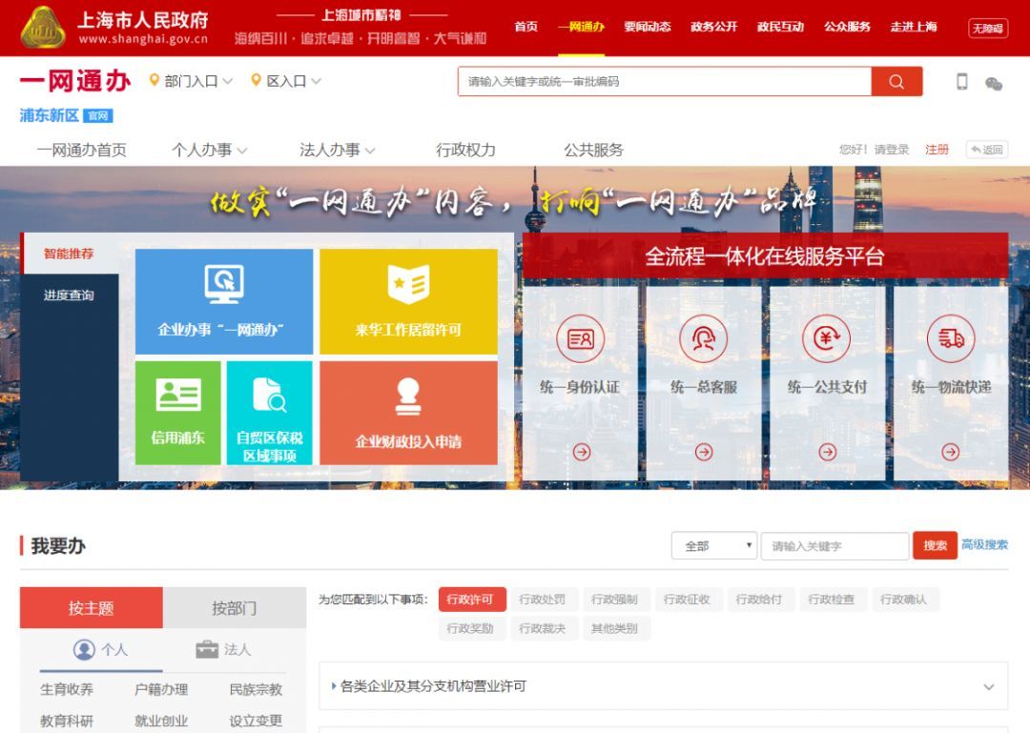Switch to the 按主题 tab
The image size is (1030, 733).
pos(92,607)
